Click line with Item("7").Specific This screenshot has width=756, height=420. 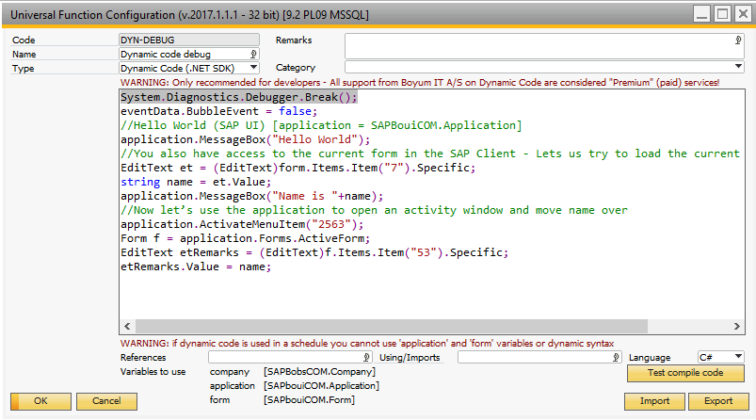(x=298, y=168)
